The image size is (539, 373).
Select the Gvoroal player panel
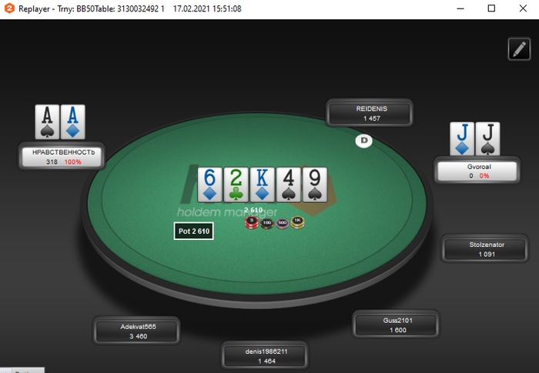pyautogui.click(x=477, y=171)
